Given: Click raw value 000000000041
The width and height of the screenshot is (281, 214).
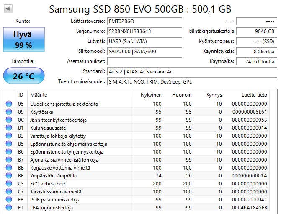Looking at the screenshot, I should [250, 199].
